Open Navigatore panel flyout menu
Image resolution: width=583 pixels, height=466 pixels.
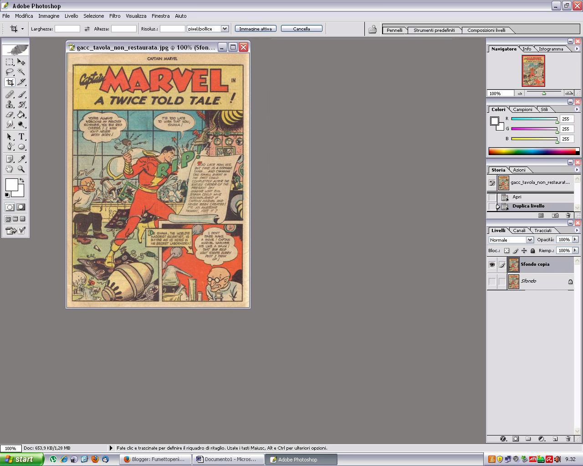click(577, 49)
